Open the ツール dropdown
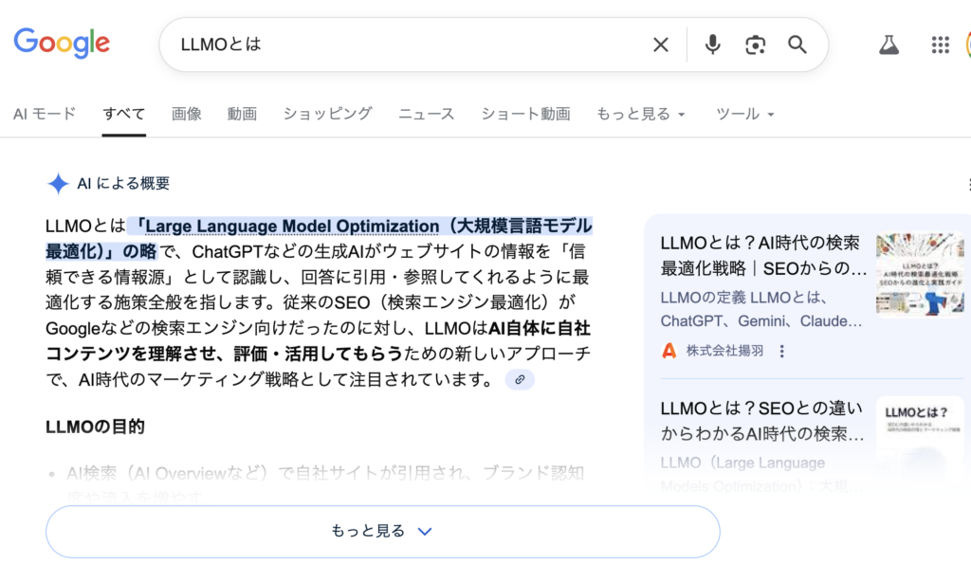This screenshot has width=971, height=564. 745,114
